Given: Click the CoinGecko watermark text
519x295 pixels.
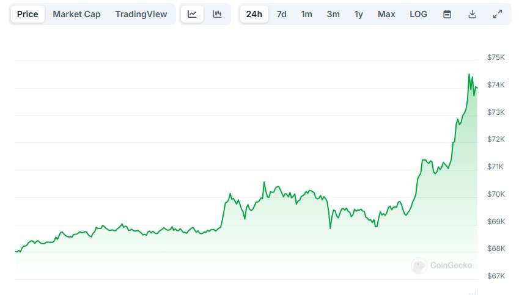Looking at the screenshot, I should click(451, 266).
